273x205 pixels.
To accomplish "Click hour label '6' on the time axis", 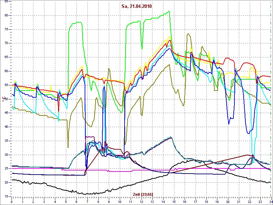I will [76, 202].
